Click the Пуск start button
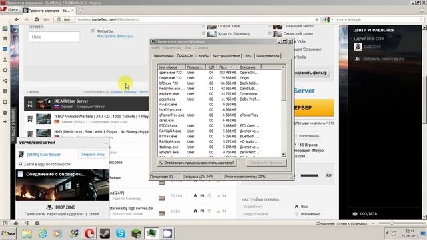 9,233
